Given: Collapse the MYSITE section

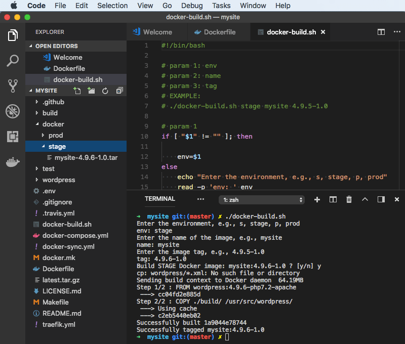Looking at the screenshot, I should [x=46, y=91].
